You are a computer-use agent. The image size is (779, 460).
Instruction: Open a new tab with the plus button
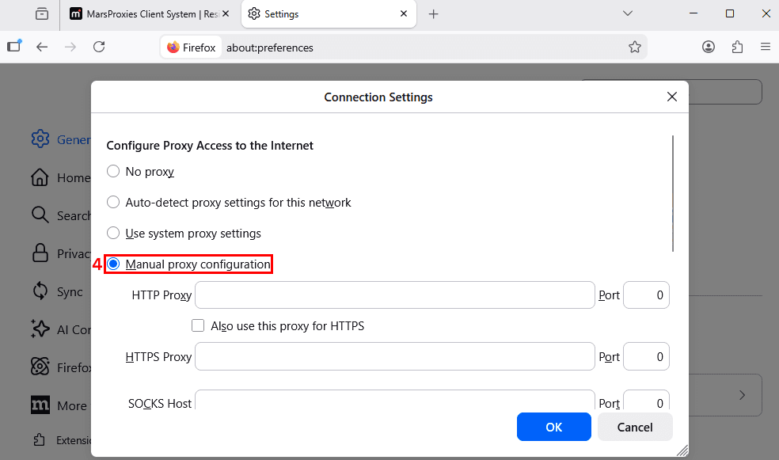[433, 14]
